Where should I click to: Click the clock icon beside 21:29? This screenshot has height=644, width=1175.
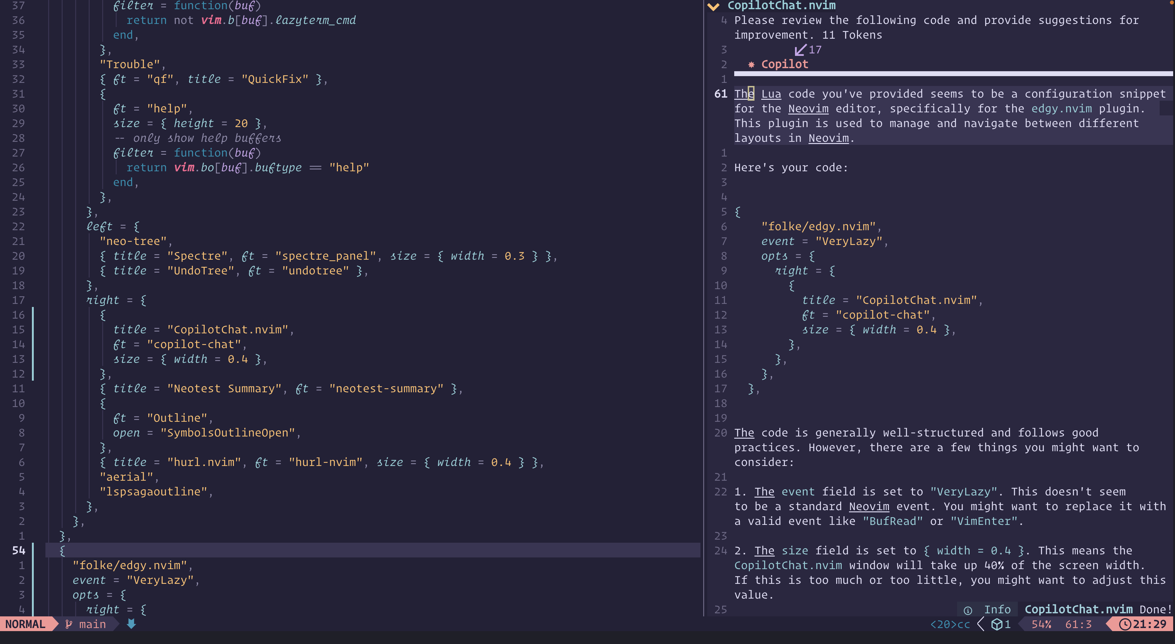point(1125,624)
